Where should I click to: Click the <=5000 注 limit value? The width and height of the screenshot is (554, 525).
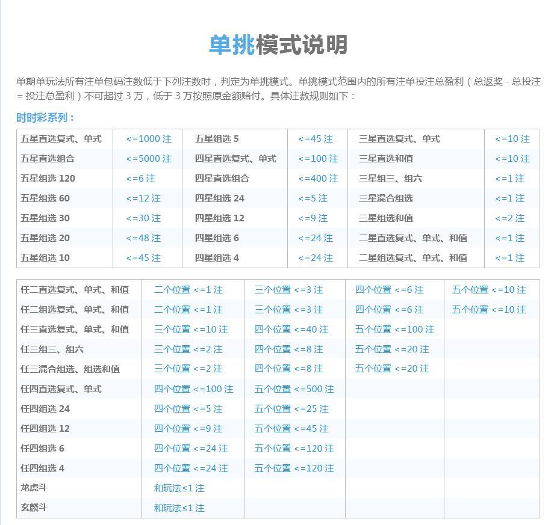click(148, 159)
